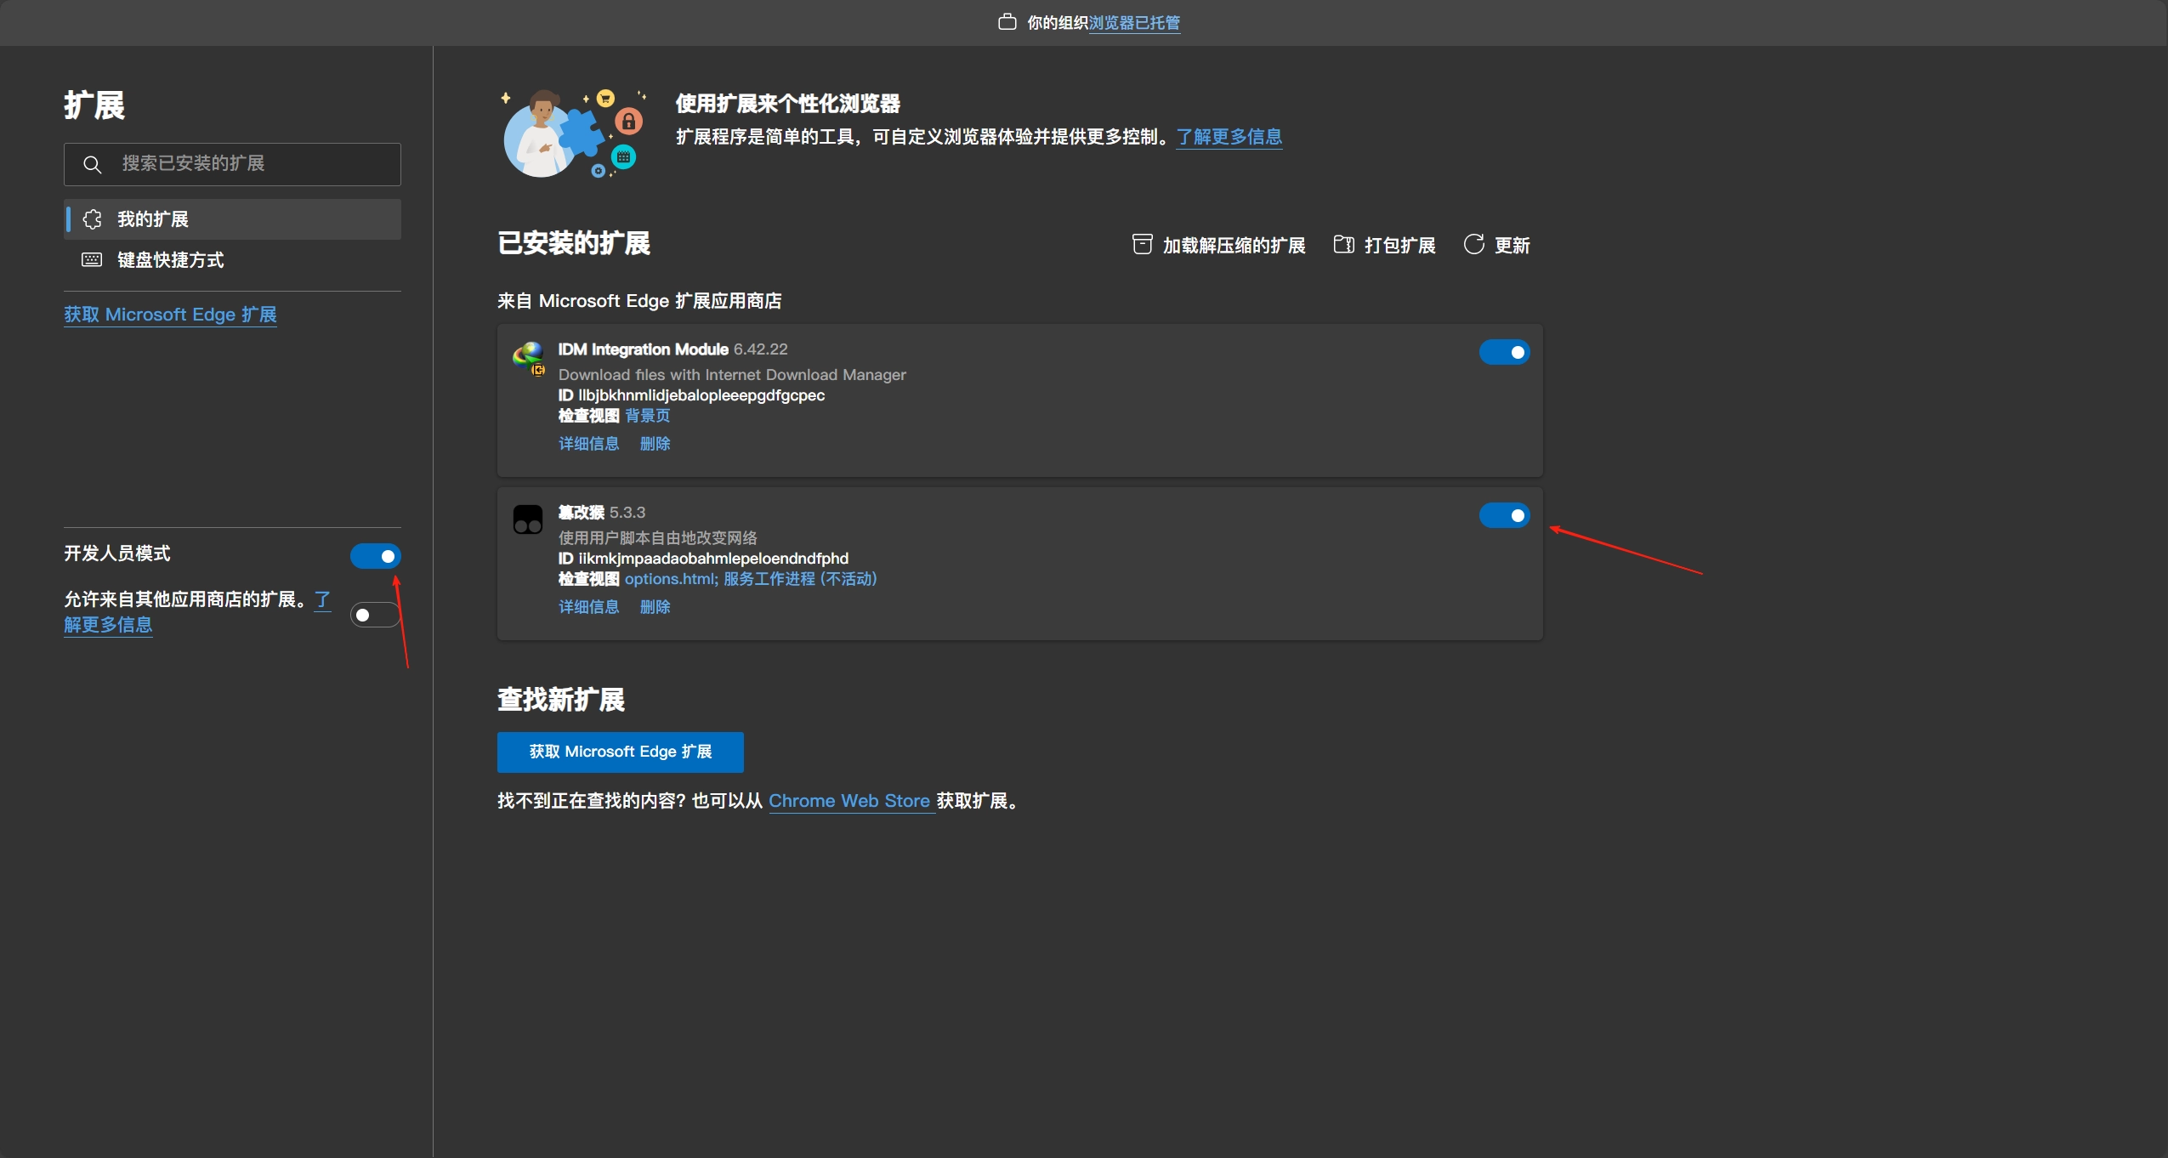Screen dimensions: 2168x1158
Task: Click the 篡改猴 5.3.3 title text
Action: 601,513
